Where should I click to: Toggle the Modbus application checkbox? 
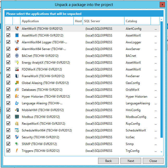pyautogui.click(x=8, y=117)
